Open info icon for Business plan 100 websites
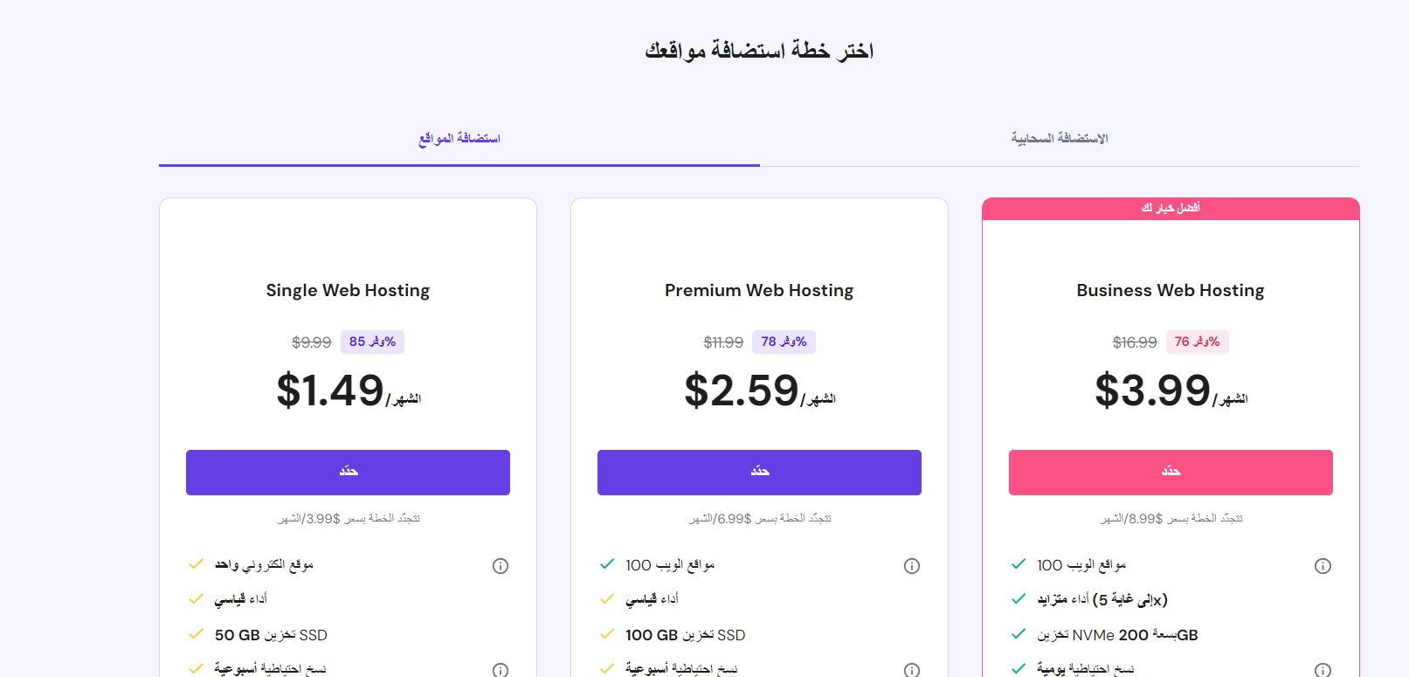The width and height of the screenshot is (1409, 677). coord(1323,566)
